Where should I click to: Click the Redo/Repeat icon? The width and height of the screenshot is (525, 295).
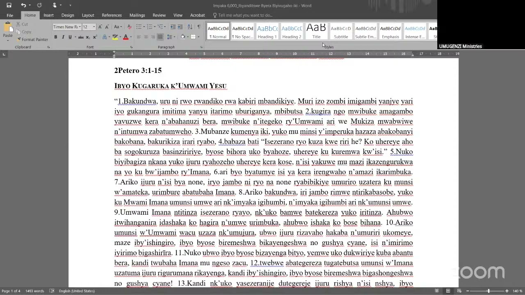click(39, 5)
